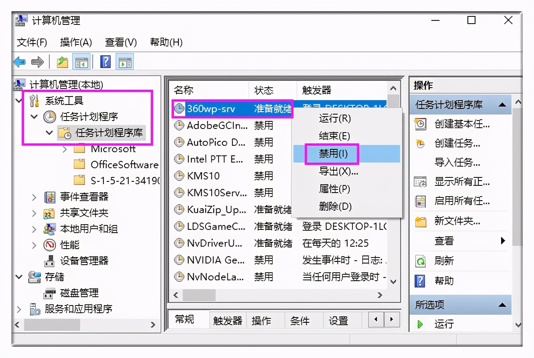Collapse the 任务计划程序库 actions section header
This screenshot has height=358, width=534.
pyautogui.click(x=502, y=105)
